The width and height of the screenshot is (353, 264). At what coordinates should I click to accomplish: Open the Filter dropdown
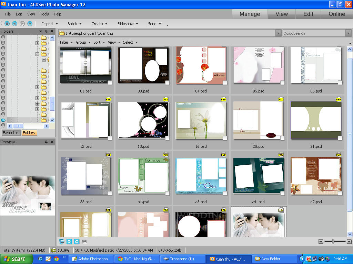pyautogui.click(x=66, y=42)
